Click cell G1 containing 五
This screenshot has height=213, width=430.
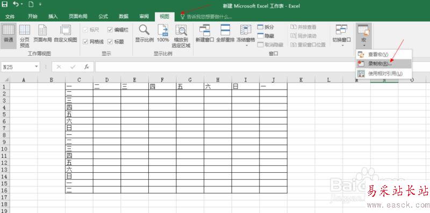point(190,86)
